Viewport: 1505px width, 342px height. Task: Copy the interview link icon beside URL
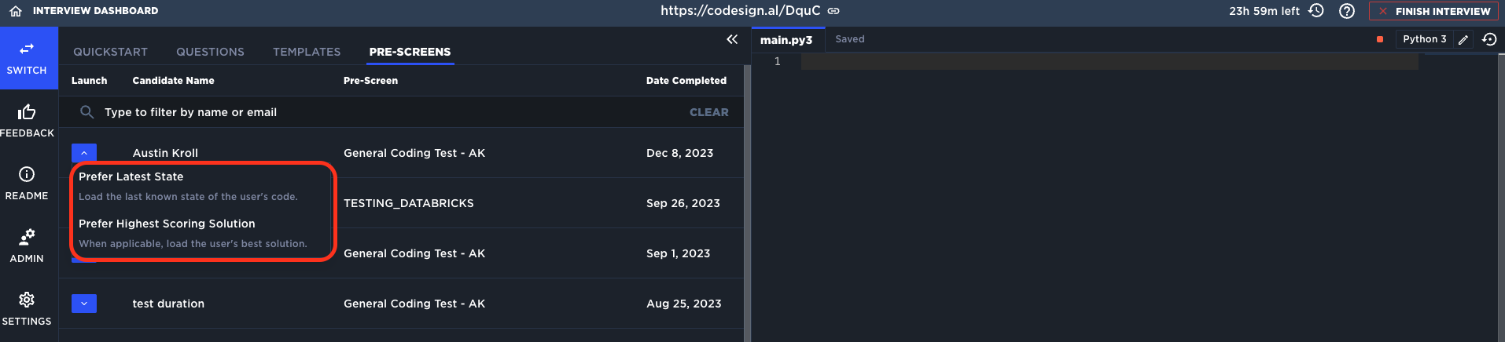point(833,11)
